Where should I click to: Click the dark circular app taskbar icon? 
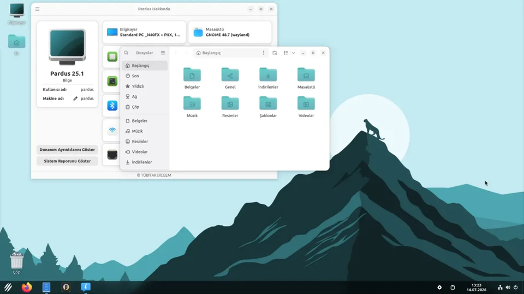pyautogui.click(x=66, y=287)
